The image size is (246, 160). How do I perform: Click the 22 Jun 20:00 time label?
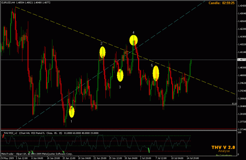click(100, 158)
